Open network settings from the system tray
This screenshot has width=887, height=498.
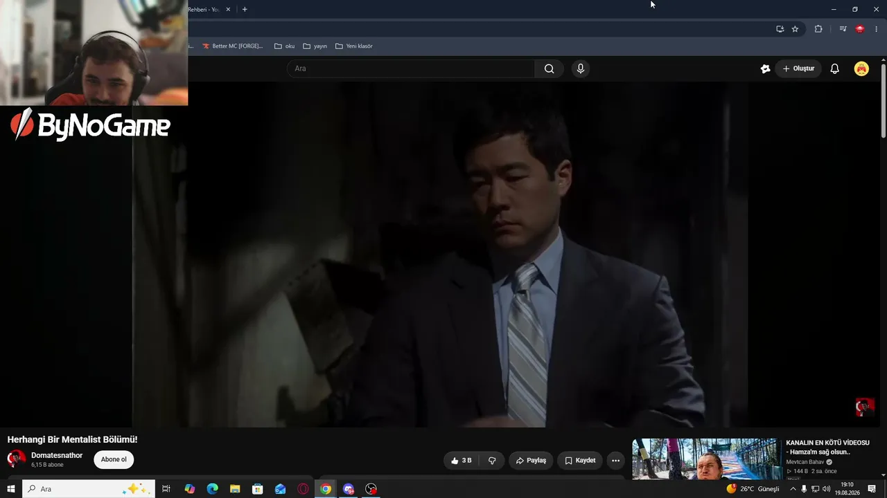(815, 489)
